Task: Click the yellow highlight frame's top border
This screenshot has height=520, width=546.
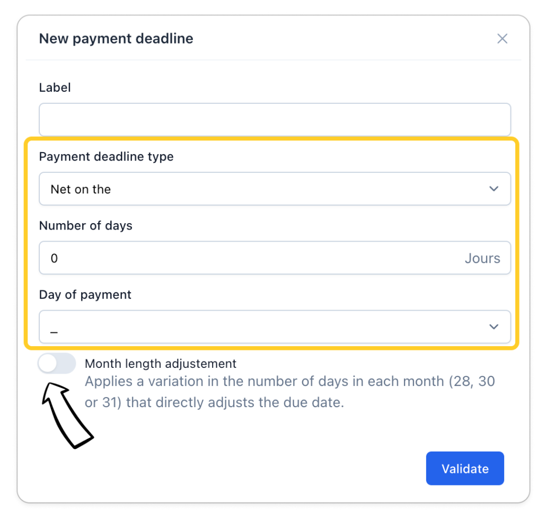Action: tap(270, 140)
